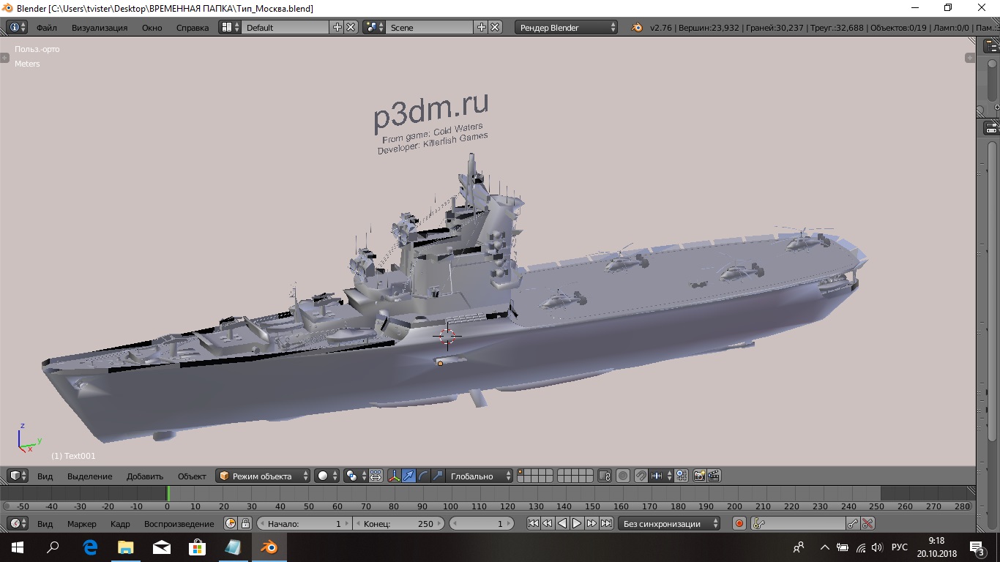This screenshot has height=562, width=1000.
Task: Render OpenGL viewport animation clapper icon
Action: tap(714, 476)
